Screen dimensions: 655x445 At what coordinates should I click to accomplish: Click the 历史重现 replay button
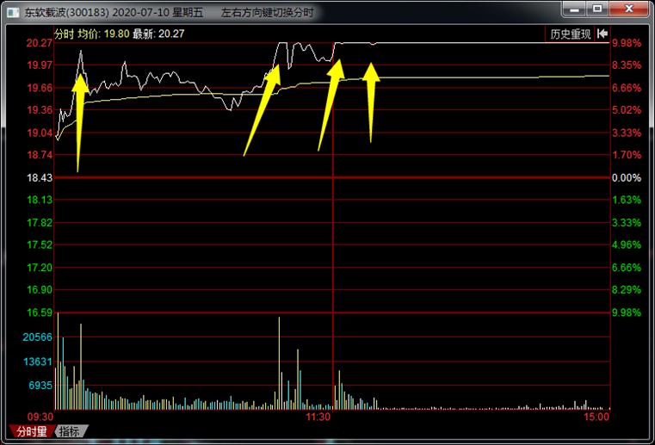[570, 34]
